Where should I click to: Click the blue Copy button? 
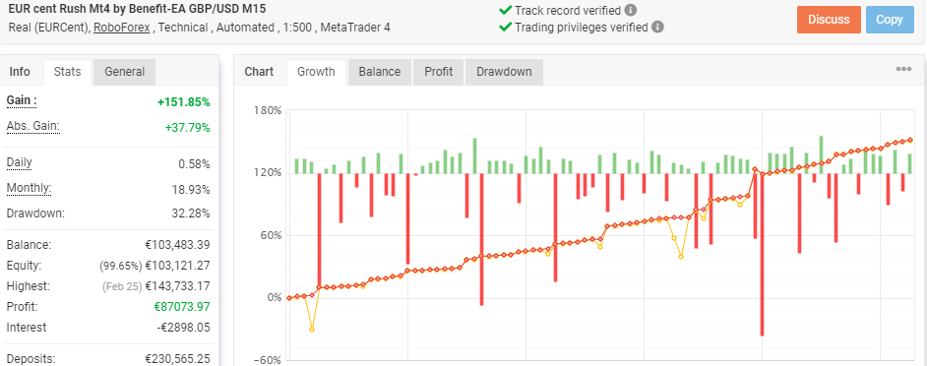point(890,20)
